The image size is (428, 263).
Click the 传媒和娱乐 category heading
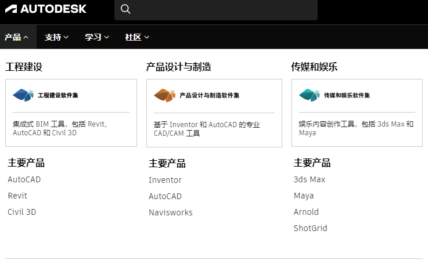pos(314,67)
